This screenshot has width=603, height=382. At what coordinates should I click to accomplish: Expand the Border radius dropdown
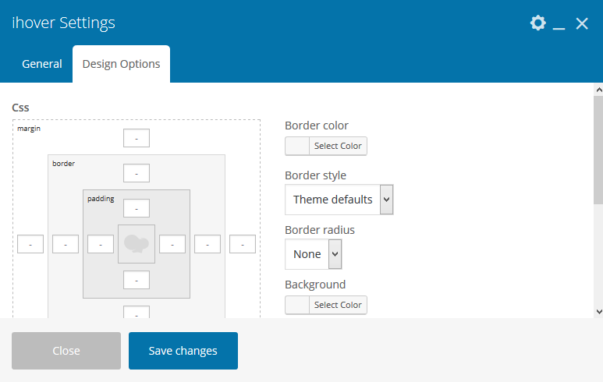[x=313, y=254]
